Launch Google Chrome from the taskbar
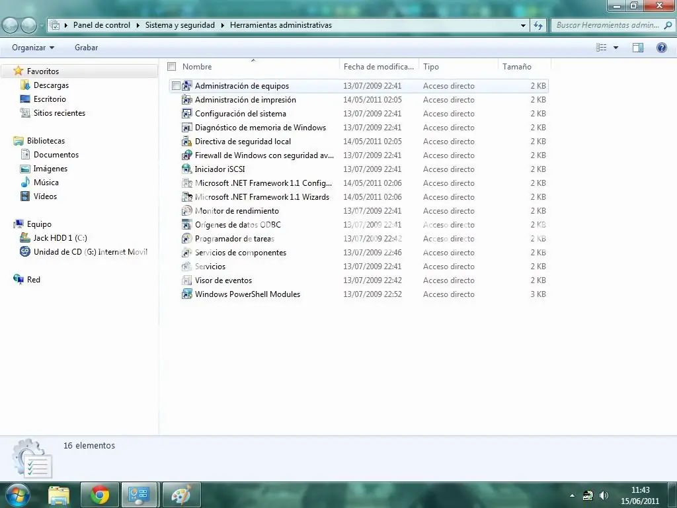 coord(100,495)
